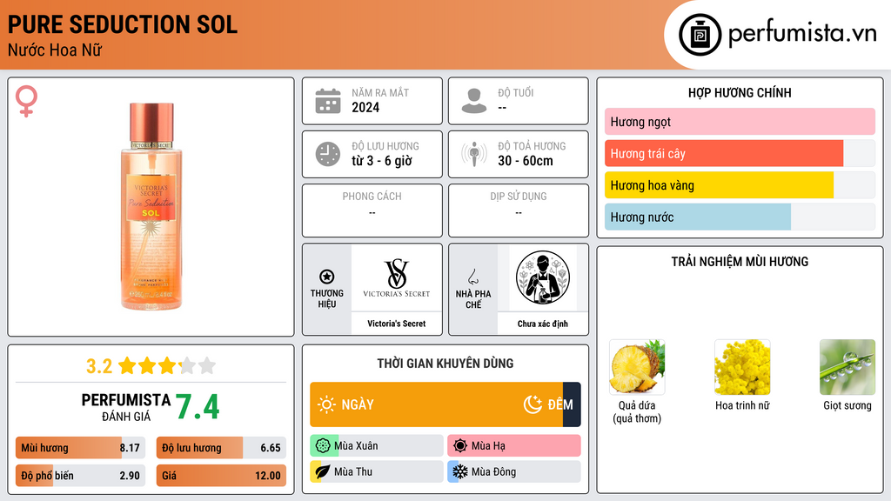891x501 pixels.
Task: Click the Victoria's Secret brand name label
Action: 397,324
